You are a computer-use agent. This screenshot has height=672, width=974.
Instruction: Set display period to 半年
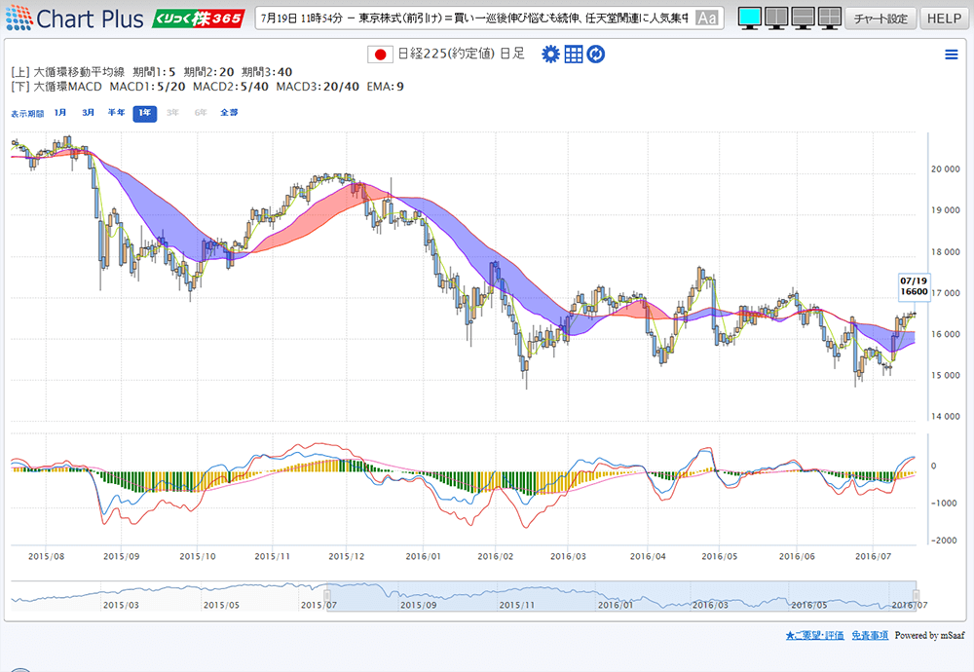click(x=116, y=113)
